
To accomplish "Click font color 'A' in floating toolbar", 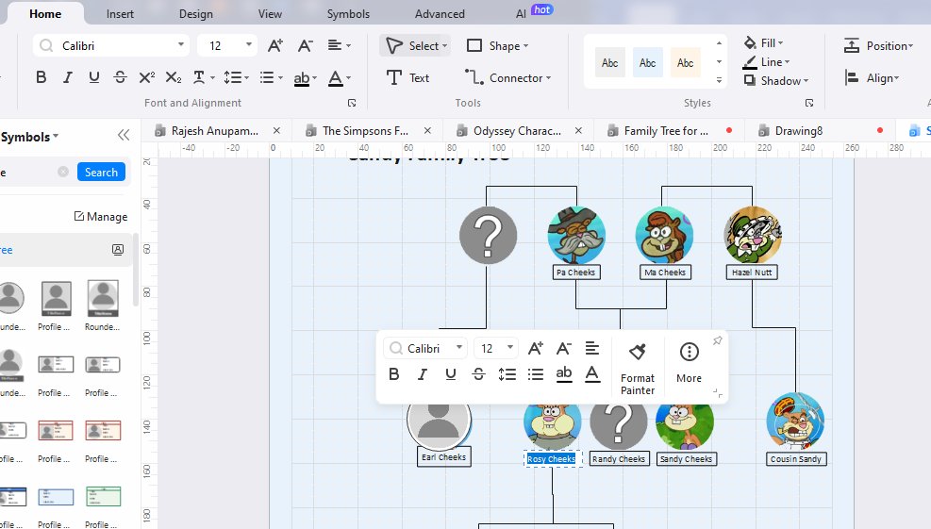I will click(592, 374).
